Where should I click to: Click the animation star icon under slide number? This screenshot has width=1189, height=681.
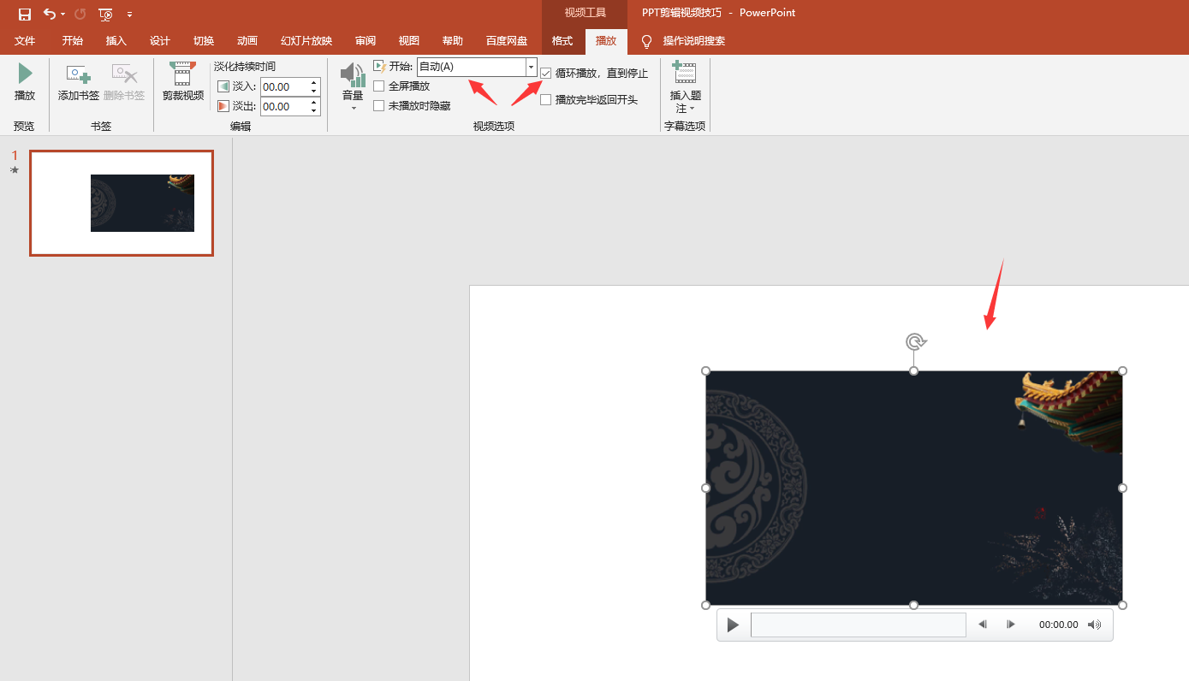[15, 170]
